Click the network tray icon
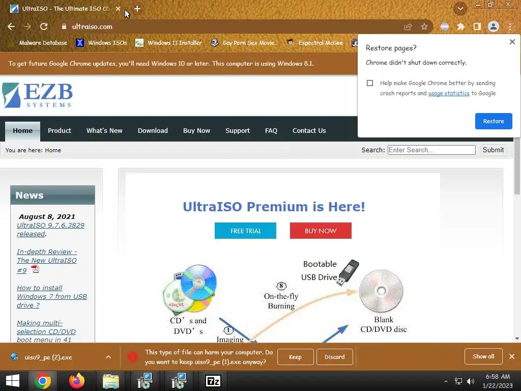The height and width of the screenshot is (391, 521). click(458, 381)
